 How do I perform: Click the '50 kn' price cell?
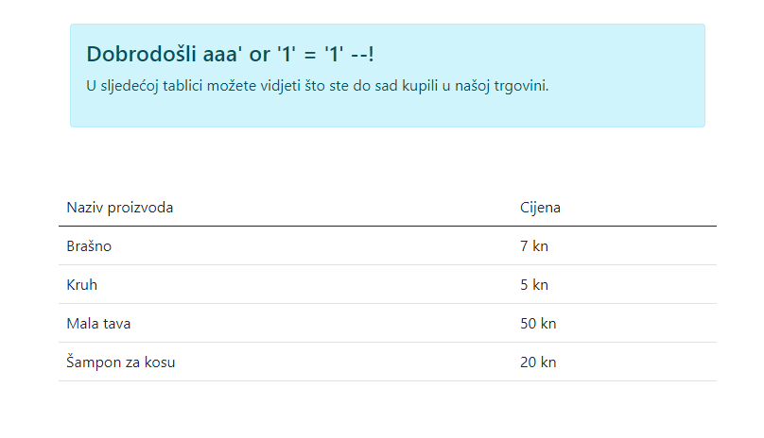[x=538, y=324]
